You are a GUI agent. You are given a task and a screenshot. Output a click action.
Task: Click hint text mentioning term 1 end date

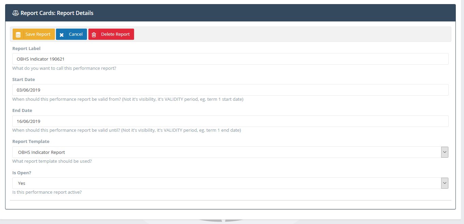[x=127, y=130]
